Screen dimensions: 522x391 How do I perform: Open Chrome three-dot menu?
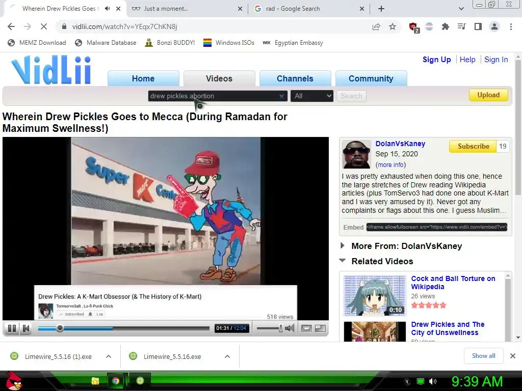511,26
